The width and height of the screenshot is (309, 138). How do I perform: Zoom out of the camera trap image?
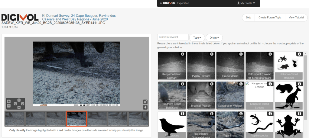pyautogui.click(x=8, y=106)
